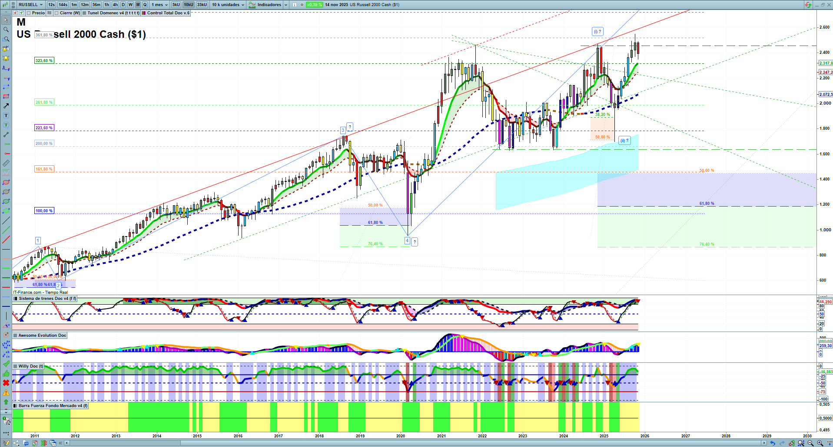Toggle the M monthly timeframe button

[x=138, y=5]
